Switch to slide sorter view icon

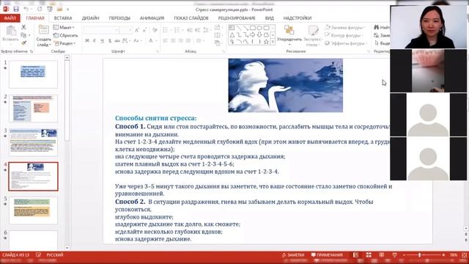coord(369,255)
